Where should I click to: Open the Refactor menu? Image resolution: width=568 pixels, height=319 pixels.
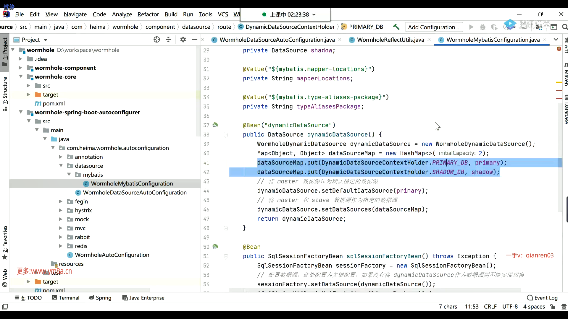click(x=148, y=14)
